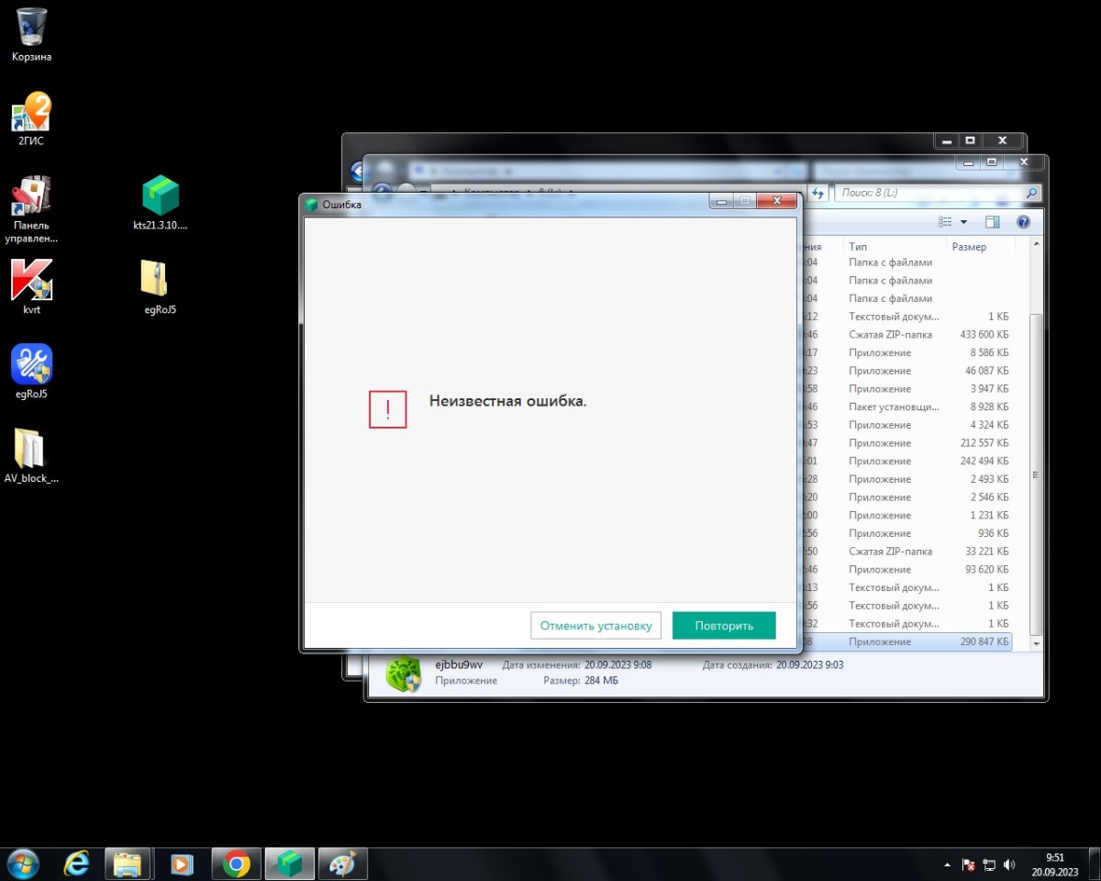Click the ejbbu9wv file name in details pane
This screenshot has width=1101, height=881.
click(x=459, y=664)
